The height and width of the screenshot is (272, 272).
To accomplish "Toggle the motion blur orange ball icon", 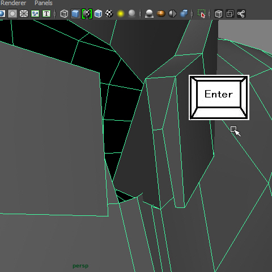I will point(161,14).
